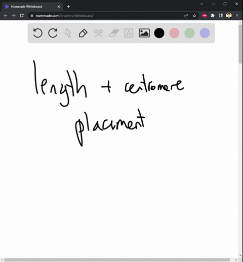Pick the pink pen color

(x=174, y=33)
